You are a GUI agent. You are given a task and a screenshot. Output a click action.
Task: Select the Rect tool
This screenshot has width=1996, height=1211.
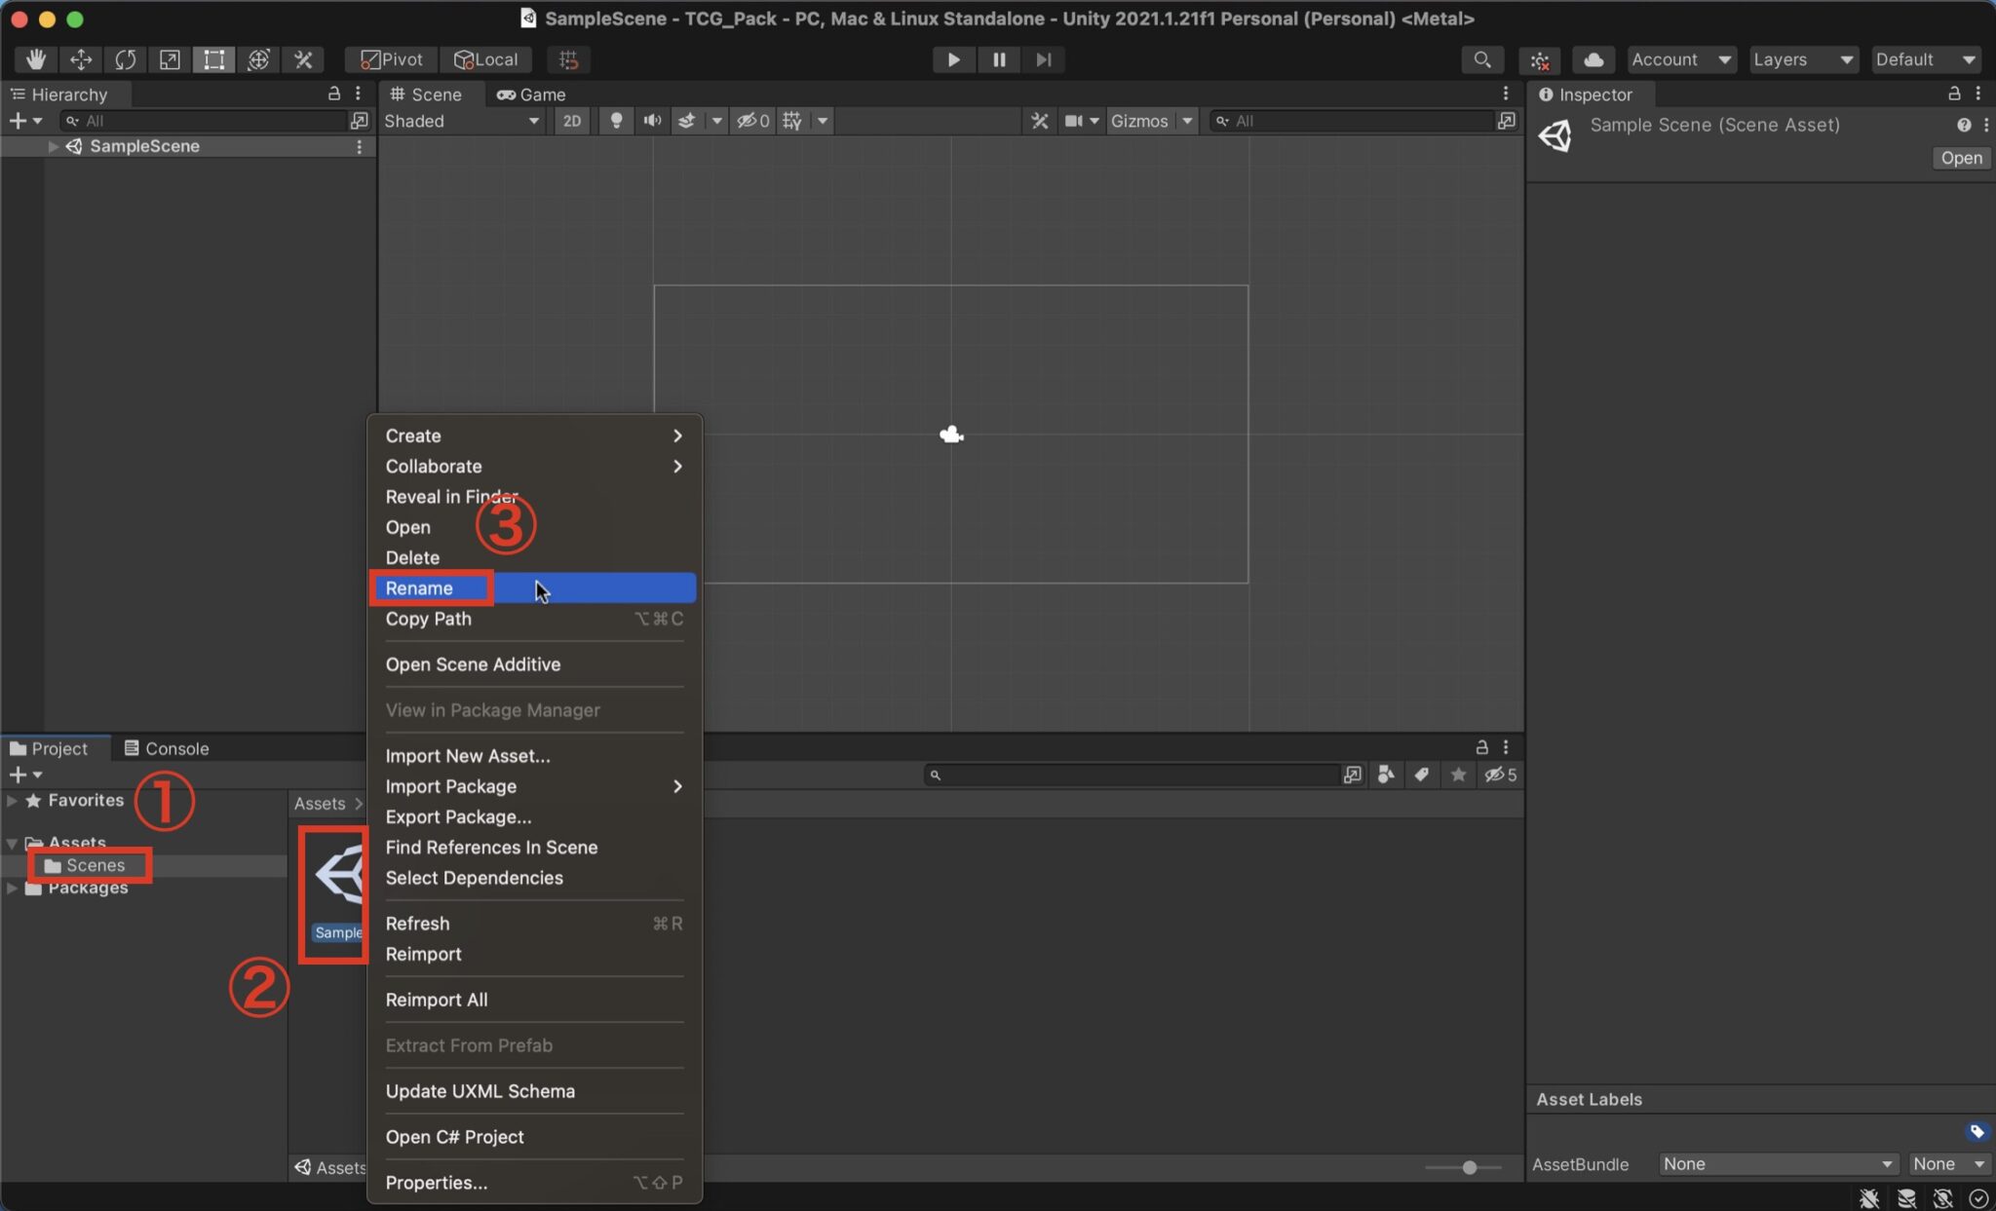tap(213, 59)
